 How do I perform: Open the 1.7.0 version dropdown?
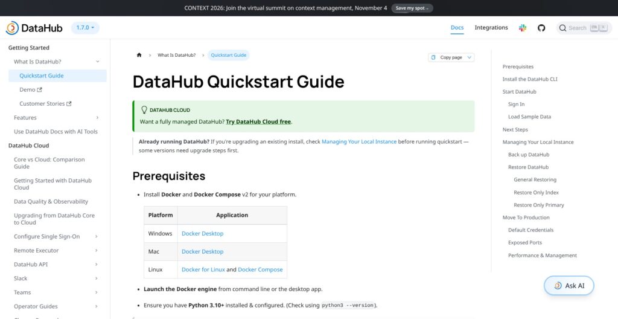pyautogui.click(x=85, y=28)
